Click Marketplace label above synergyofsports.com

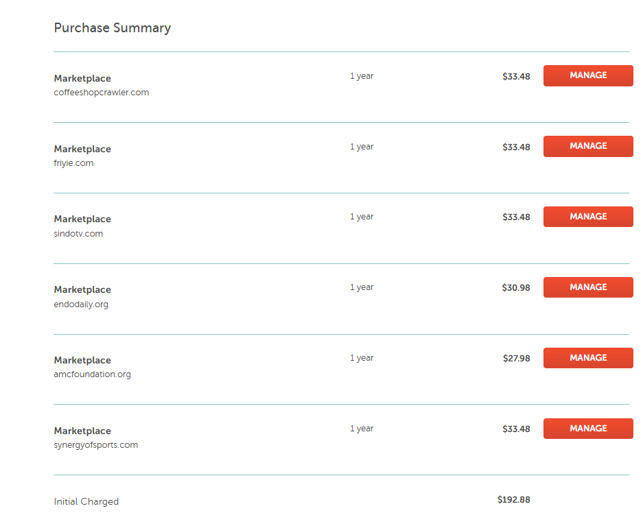point(82,431)
